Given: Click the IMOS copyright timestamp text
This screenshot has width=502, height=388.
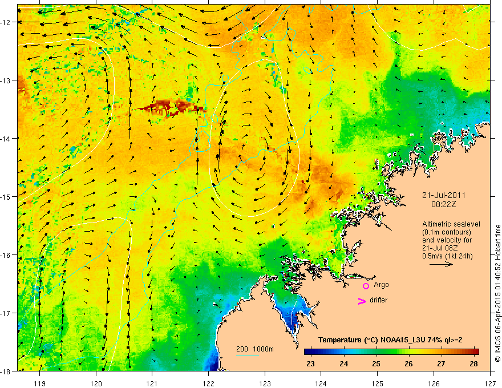Looking at the screenshot, I should click(x=497, y=293).
